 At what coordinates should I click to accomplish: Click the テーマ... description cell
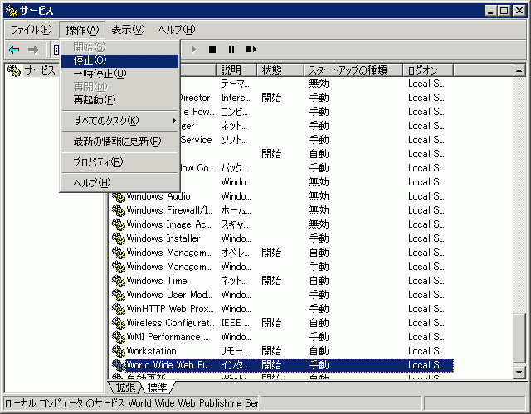point(235,84)
